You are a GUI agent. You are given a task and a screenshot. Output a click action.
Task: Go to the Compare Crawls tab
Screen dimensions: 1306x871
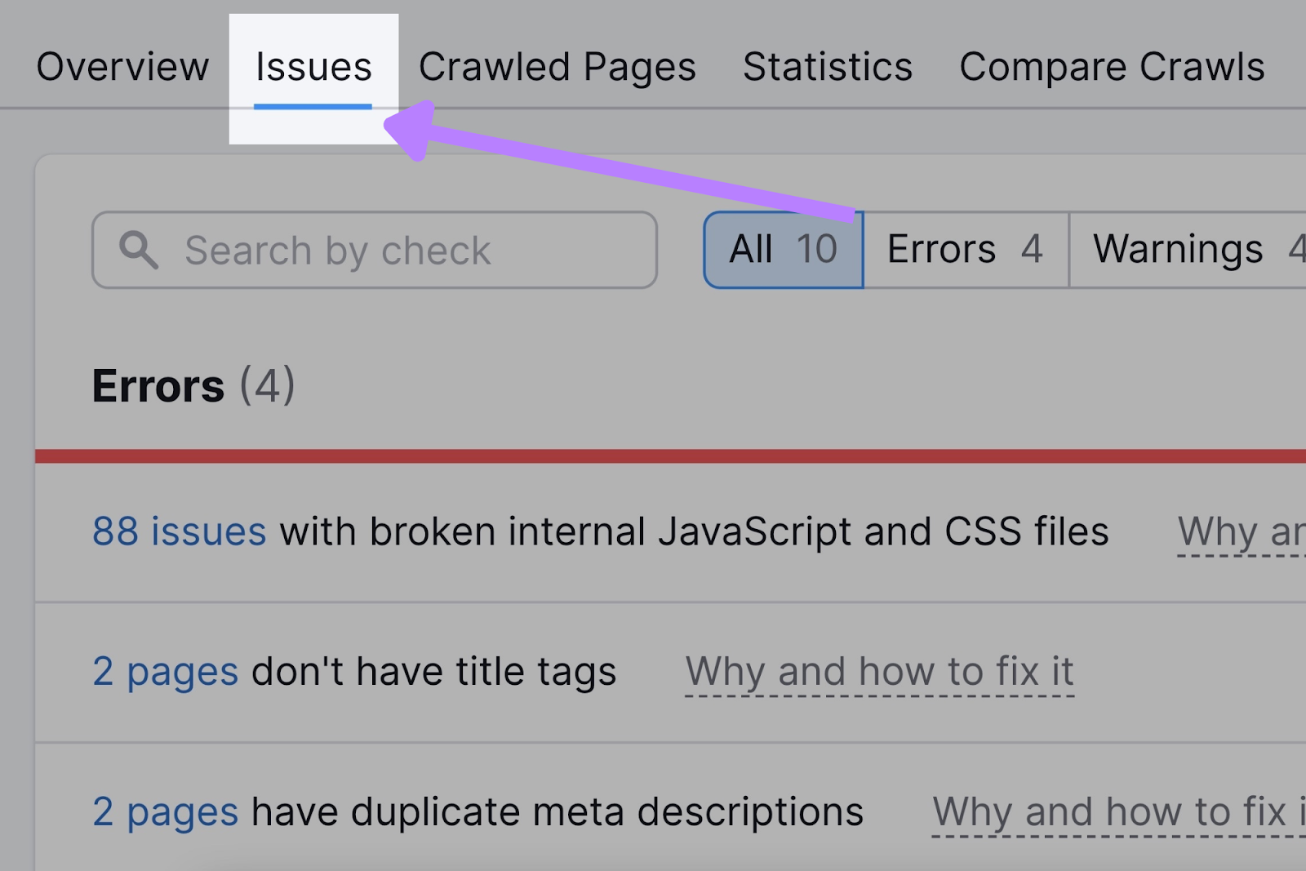tap(1112, 67)
